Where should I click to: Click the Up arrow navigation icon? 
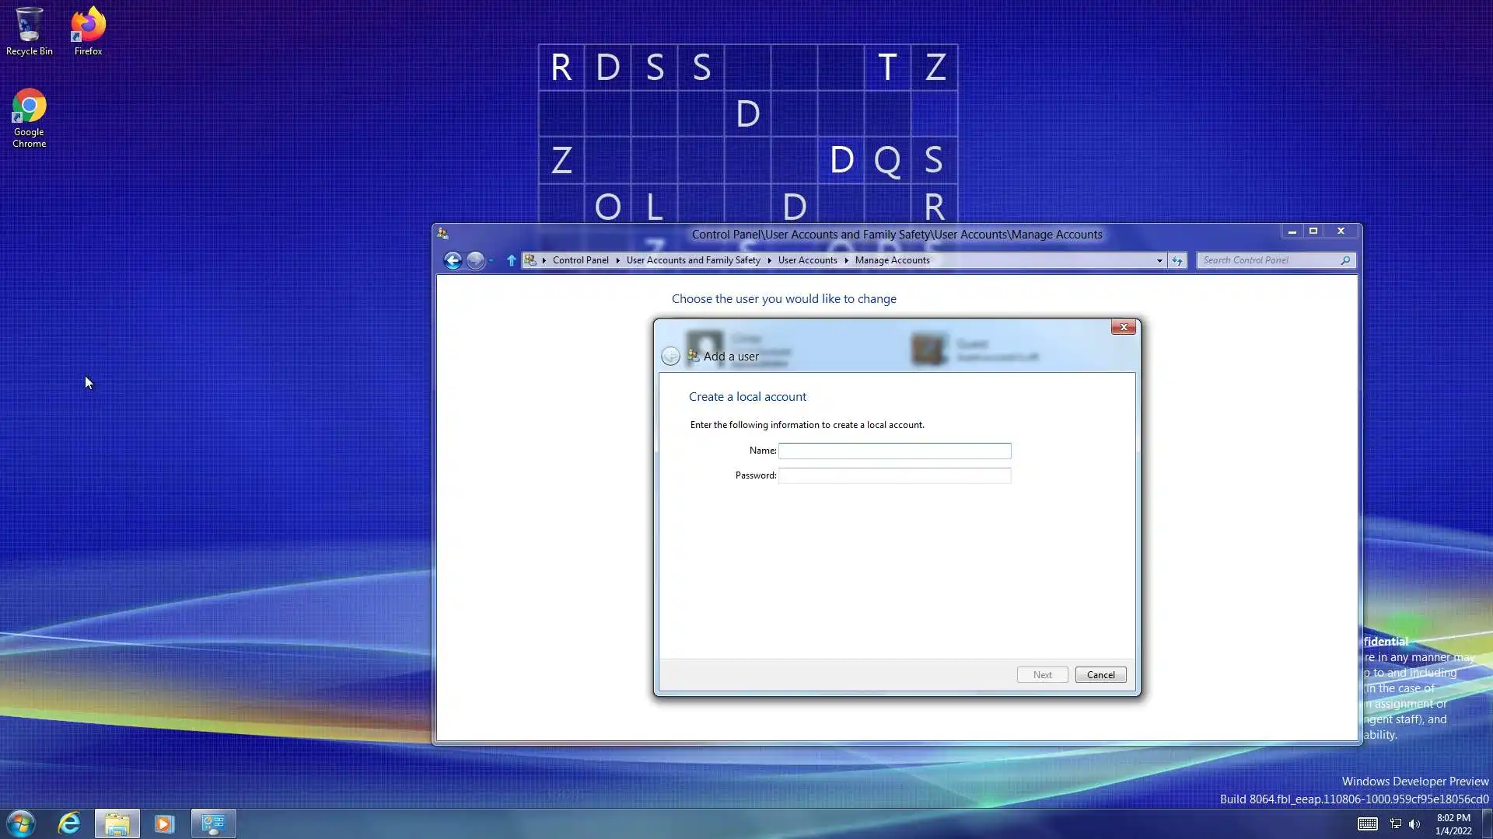point(511,260)
